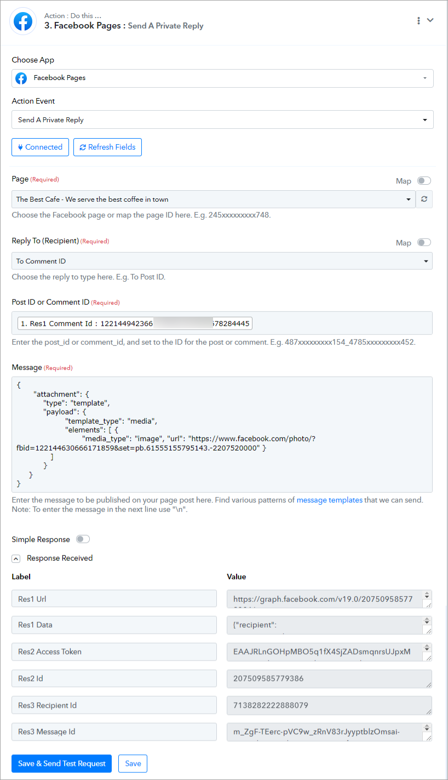Click the refresh icon on Refresh Fields
This screenshot has width=448, height=780.
click(83, 147)
